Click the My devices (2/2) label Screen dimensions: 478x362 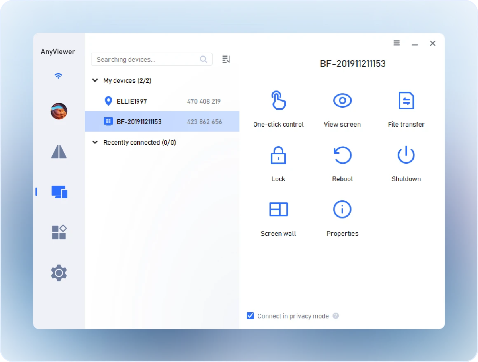(127, 81)
